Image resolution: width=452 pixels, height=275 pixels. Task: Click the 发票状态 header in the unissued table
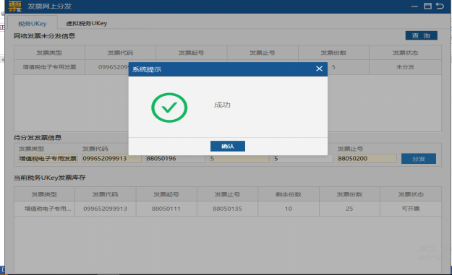(405, 53)
